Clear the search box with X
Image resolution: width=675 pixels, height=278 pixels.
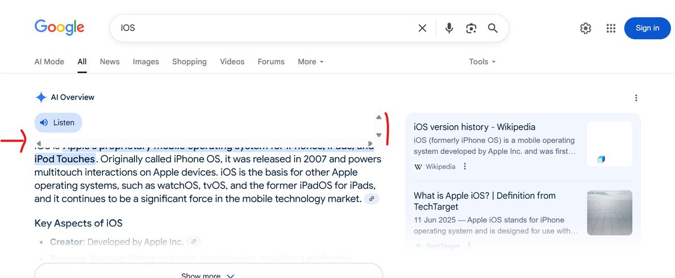[x=422, y=28]
